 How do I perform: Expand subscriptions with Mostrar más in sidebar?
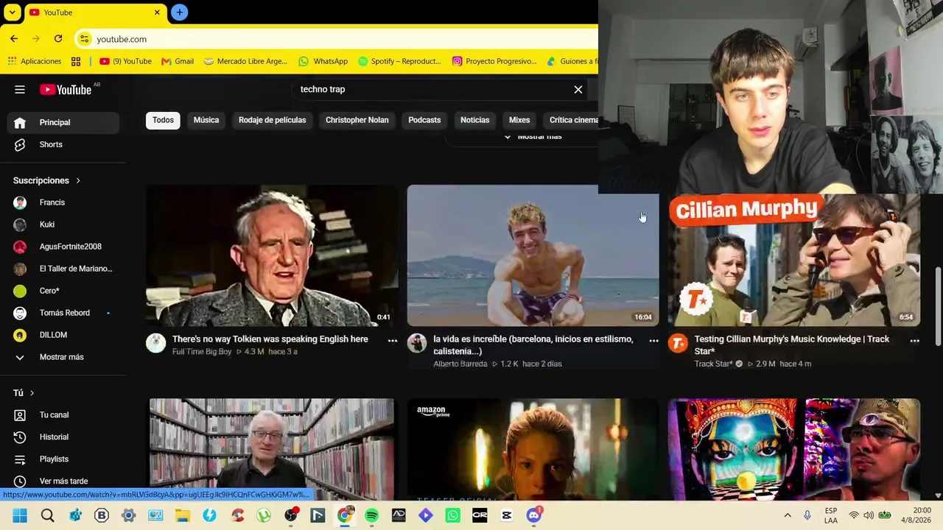[x=63, y=357]
